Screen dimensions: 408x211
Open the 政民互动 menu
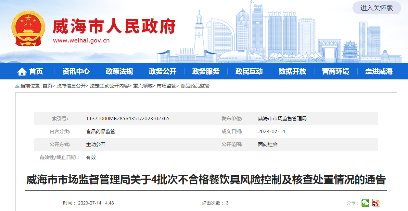249,71
